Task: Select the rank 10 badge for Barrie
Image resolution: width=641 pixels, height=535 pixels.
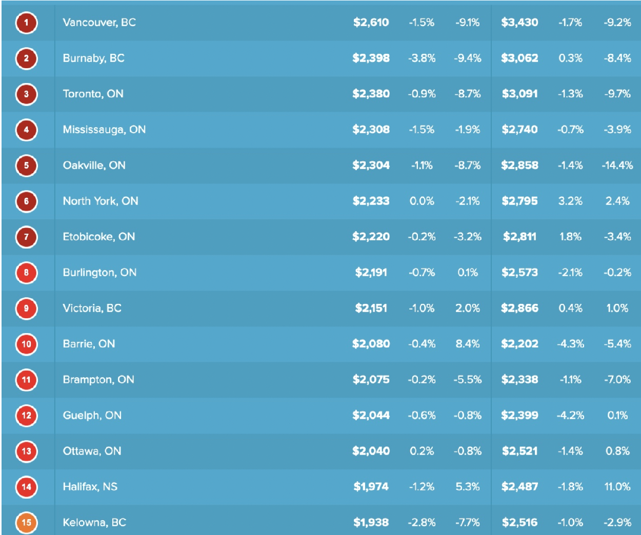Action: click(26, 344)
